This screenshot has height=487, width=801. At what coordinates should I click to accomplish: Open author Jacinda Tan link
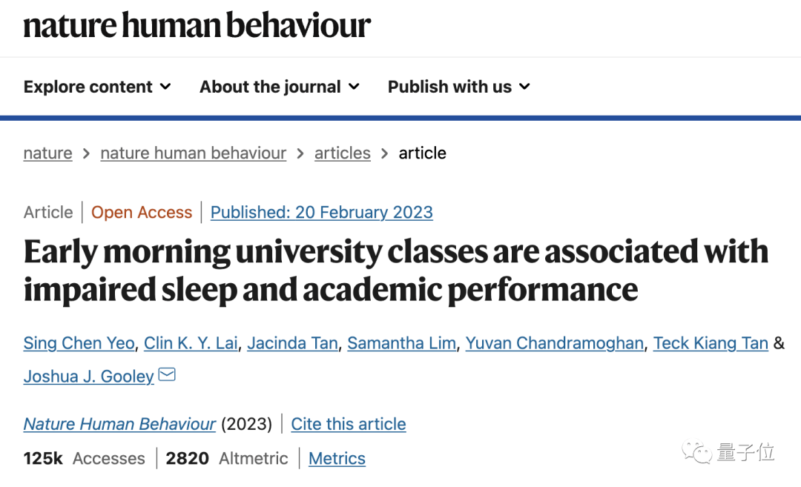pos(293,343)
